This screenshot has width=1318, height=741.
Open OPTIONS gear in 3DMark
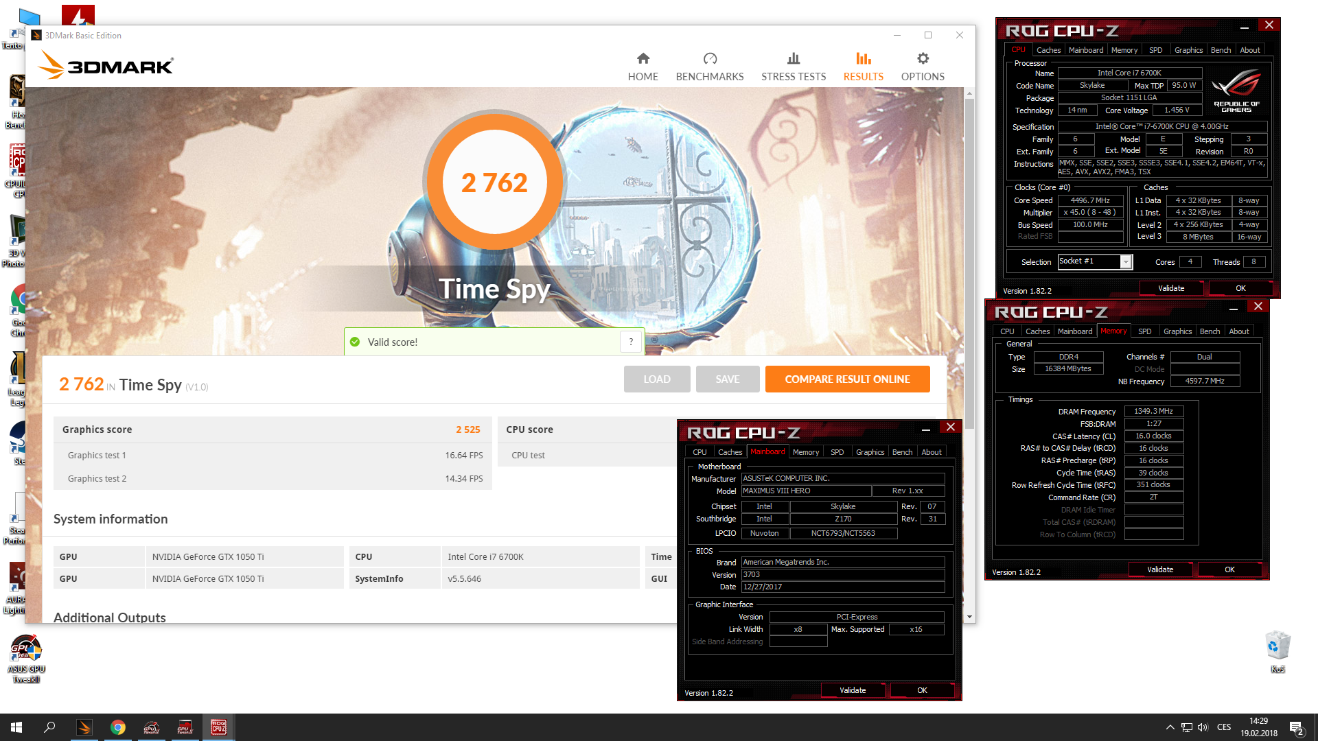click(923, 67)
